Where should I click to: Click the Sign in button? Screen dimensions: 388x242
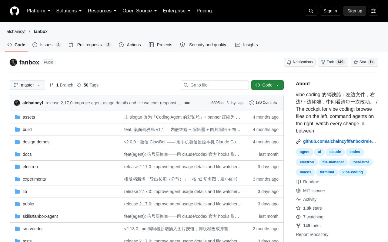[x=330, y=11]
